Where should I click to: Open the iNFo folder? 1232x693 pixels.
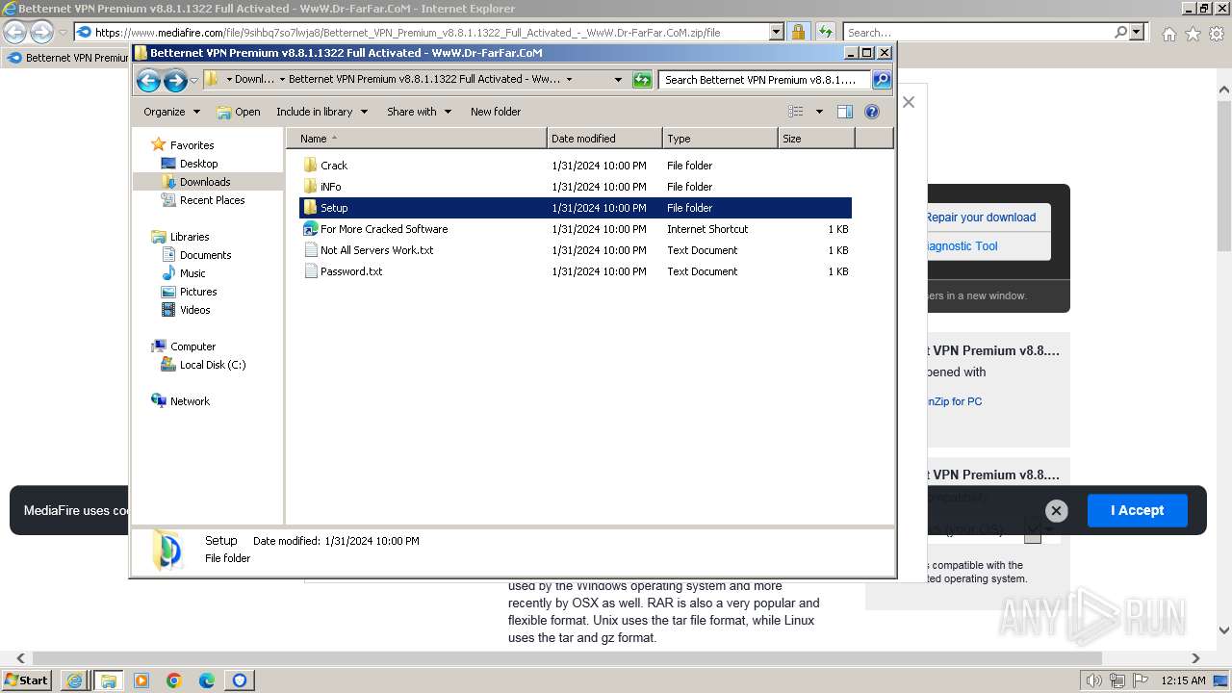tap(330, 187)
